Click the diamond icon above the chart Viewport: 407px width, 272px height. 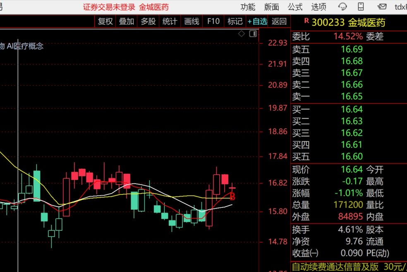click(x=242, y=34)
